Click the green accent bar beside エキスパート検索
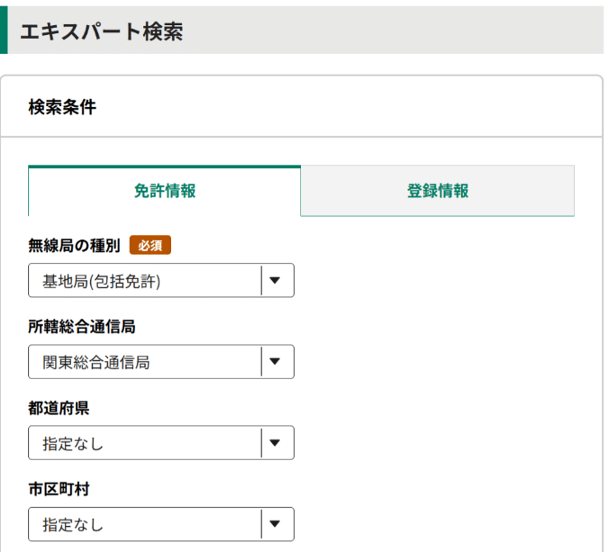Image resolution: width=609 pixels, height=552 pixels. coord(4,31)
